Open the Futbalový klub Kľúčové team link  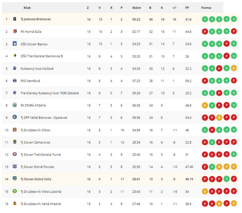tap(37, 68)
